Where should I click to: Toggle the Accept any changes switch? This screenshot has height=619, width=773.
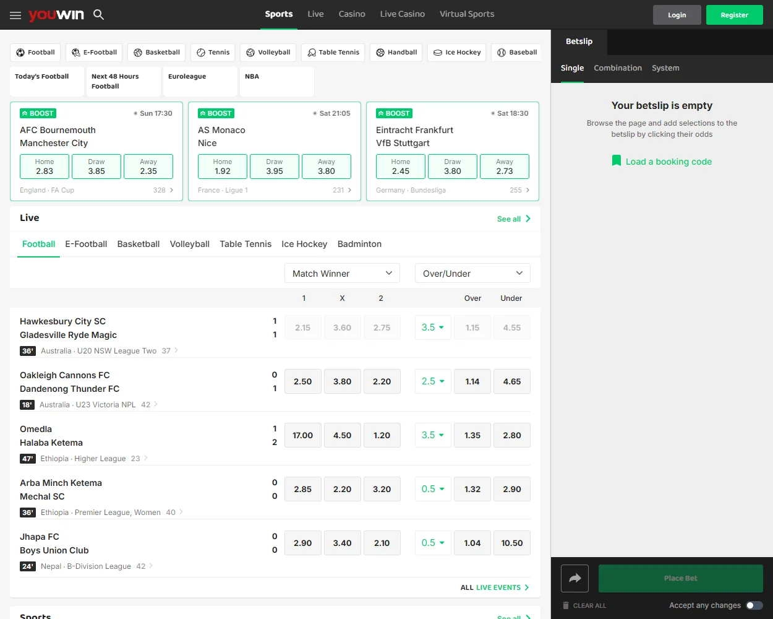point(754,605)
